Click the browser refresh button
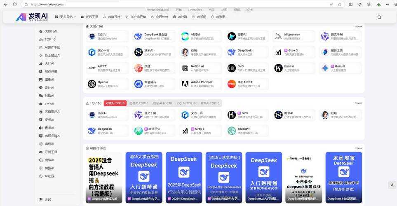This screenshot has width=397, height=206. point(15,4)
